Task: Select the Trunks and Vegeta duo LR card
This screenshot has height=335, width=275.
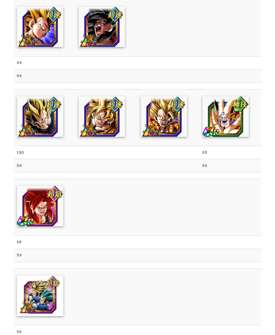Action: [x=40, y=296]
